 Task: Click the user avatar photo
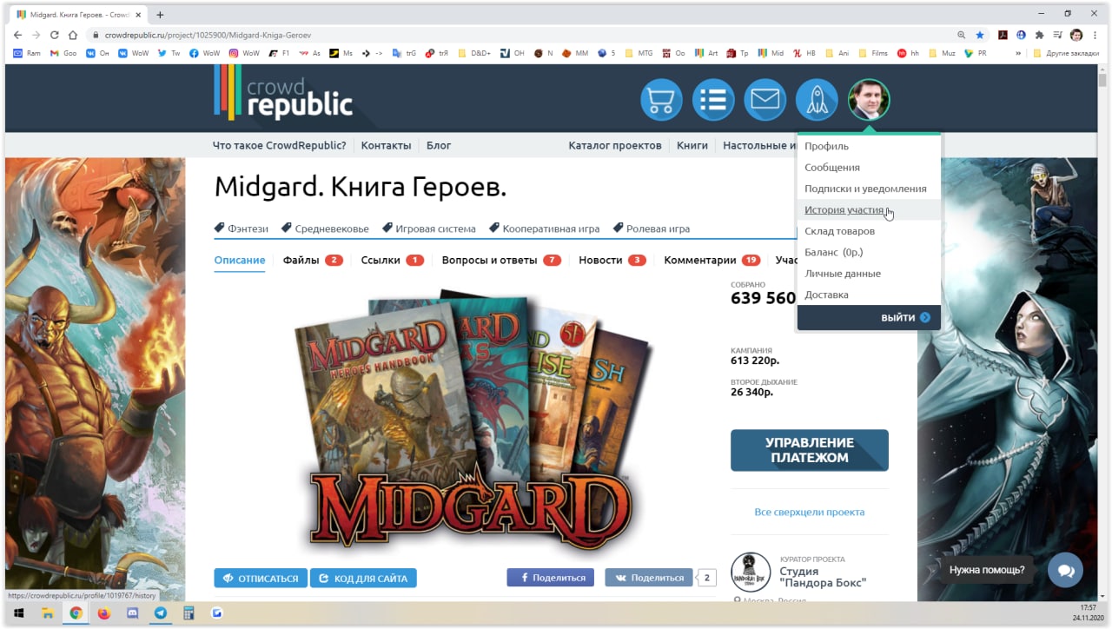pyautogui.click(x=869, y=100)
